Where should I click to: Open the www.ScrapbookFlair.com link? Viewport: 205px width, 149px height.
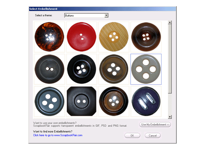click(58, 135)
